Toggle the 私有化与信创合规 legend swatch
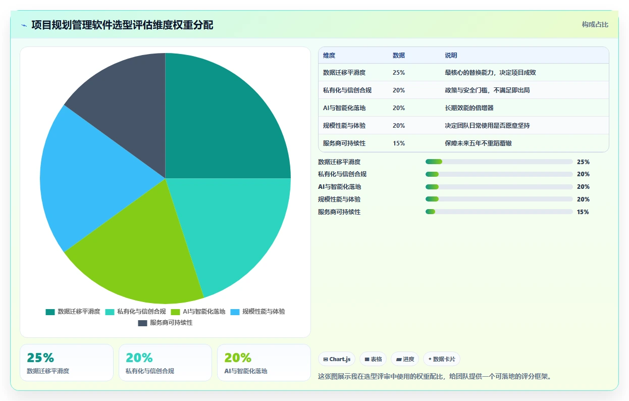The height and width of the screenshot is (401, 629). click(110, 312)
